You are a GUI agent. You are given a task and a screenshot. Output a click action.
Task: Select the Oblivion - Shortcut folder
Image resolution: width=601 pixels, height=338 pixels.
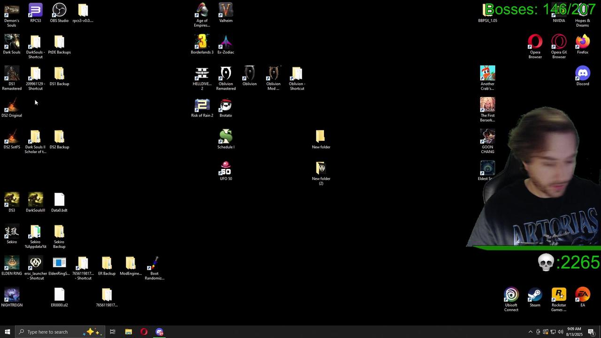(x=297, y=78)
